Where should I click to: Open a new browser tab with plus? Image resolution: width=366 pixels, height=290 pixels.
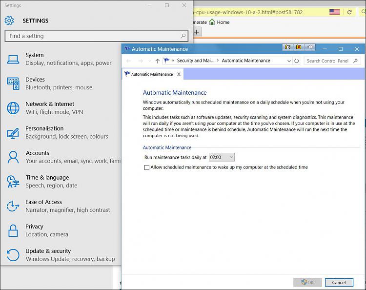(197, 32)
